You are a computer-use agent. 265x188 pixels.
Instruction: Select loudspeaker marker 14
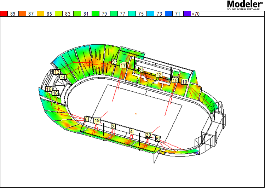63,77
